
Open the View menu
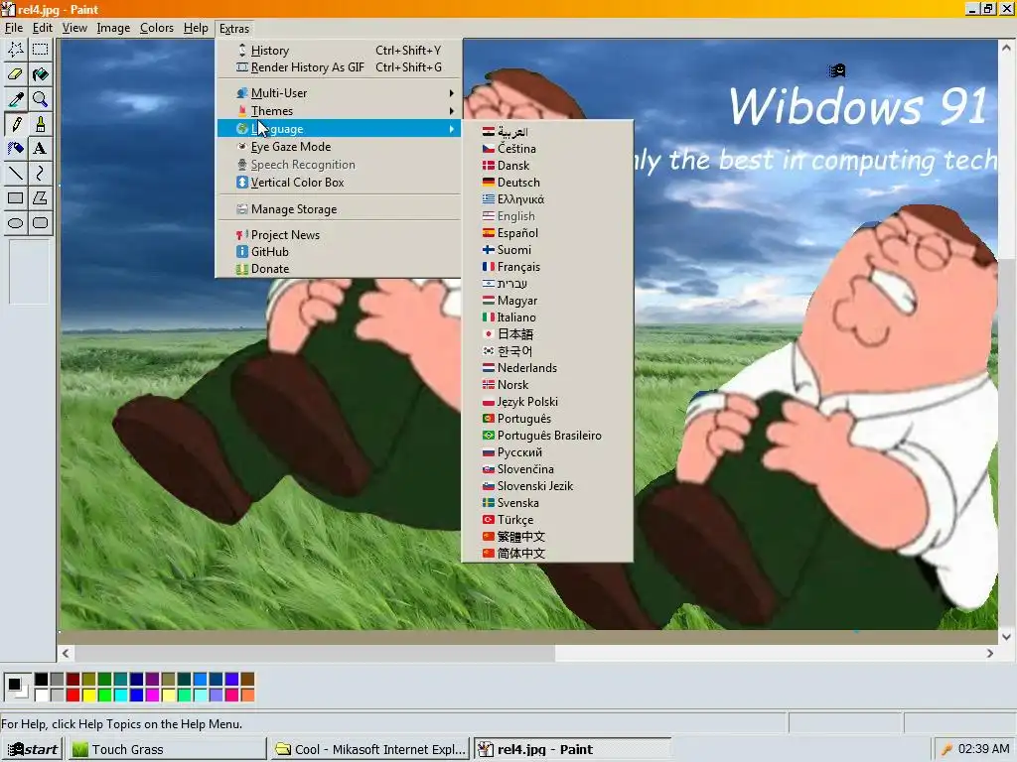coord(74,28)
